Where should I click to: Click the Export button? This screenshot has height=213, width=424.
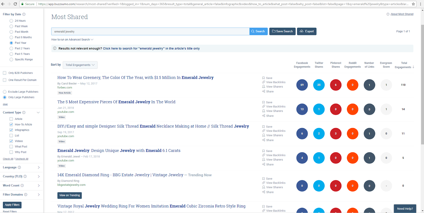click(x=307, y=31)
